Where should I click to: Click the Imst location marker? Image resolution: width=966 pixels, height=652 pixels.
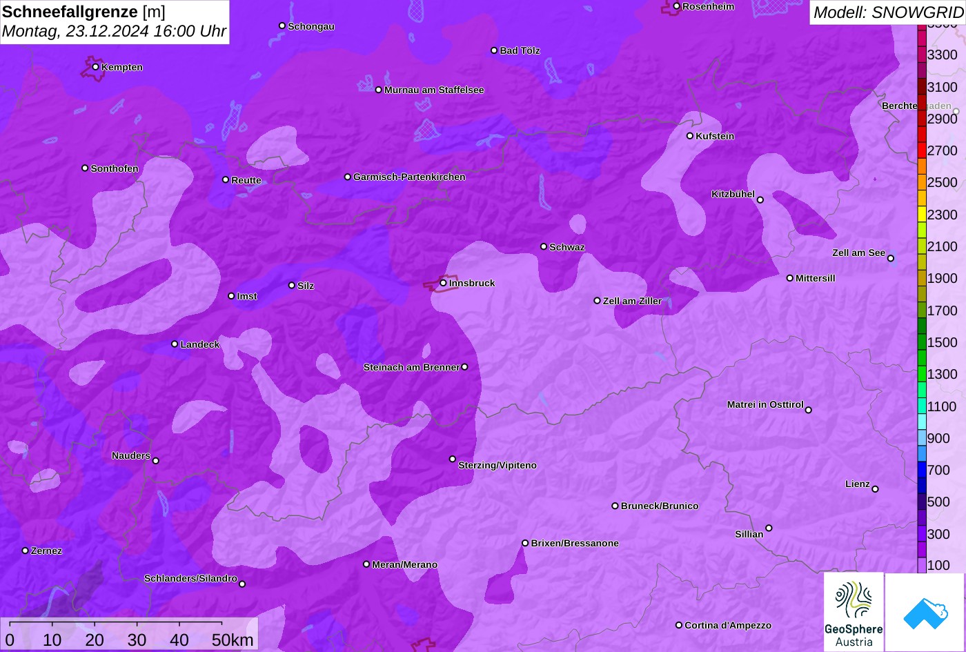click(x=231, y=296)
